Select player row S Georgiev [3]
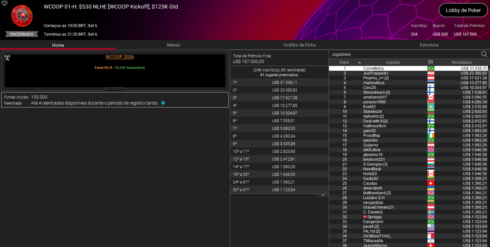This screenshot has width=490, height=247. click(x=408, y=164)
